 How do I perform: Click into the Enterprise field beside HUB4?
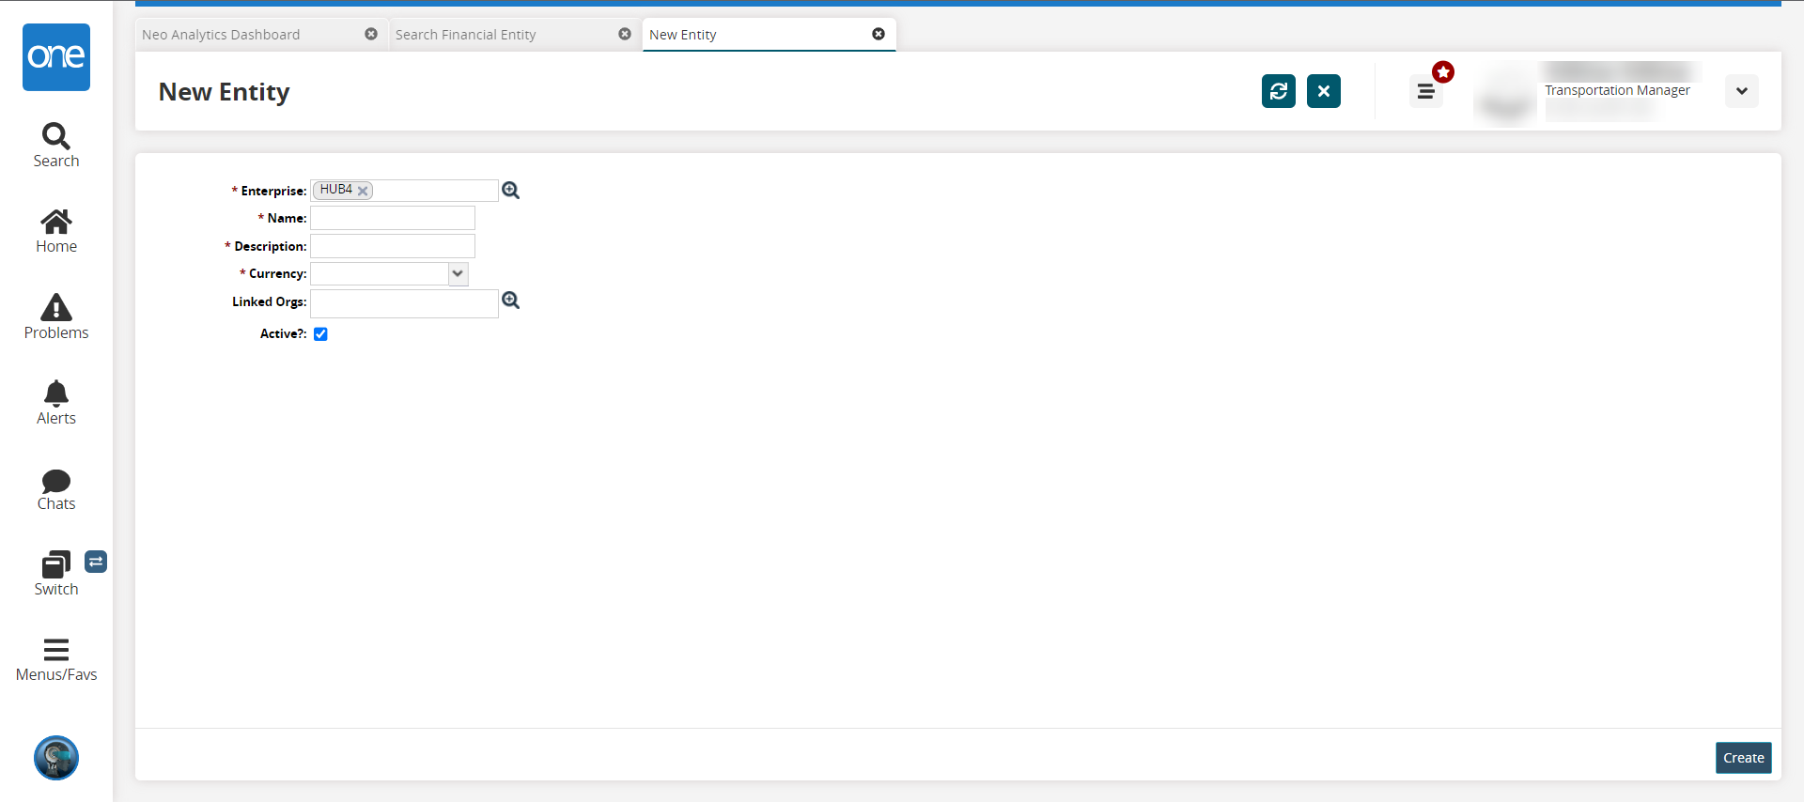pyautogui.click(x=435, y=191)
